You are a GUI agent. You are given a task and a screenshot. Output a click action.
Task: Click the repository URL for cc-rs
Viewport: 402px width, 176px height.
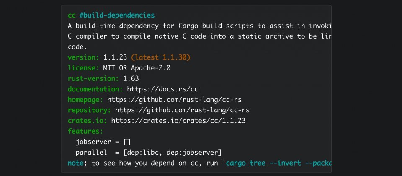182,110
